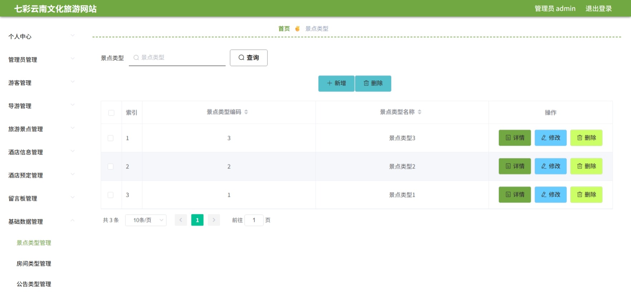Viewport: 631px width, 302px height.
Task: Focus the 景点类型 search input field
Action: point(177,58)
